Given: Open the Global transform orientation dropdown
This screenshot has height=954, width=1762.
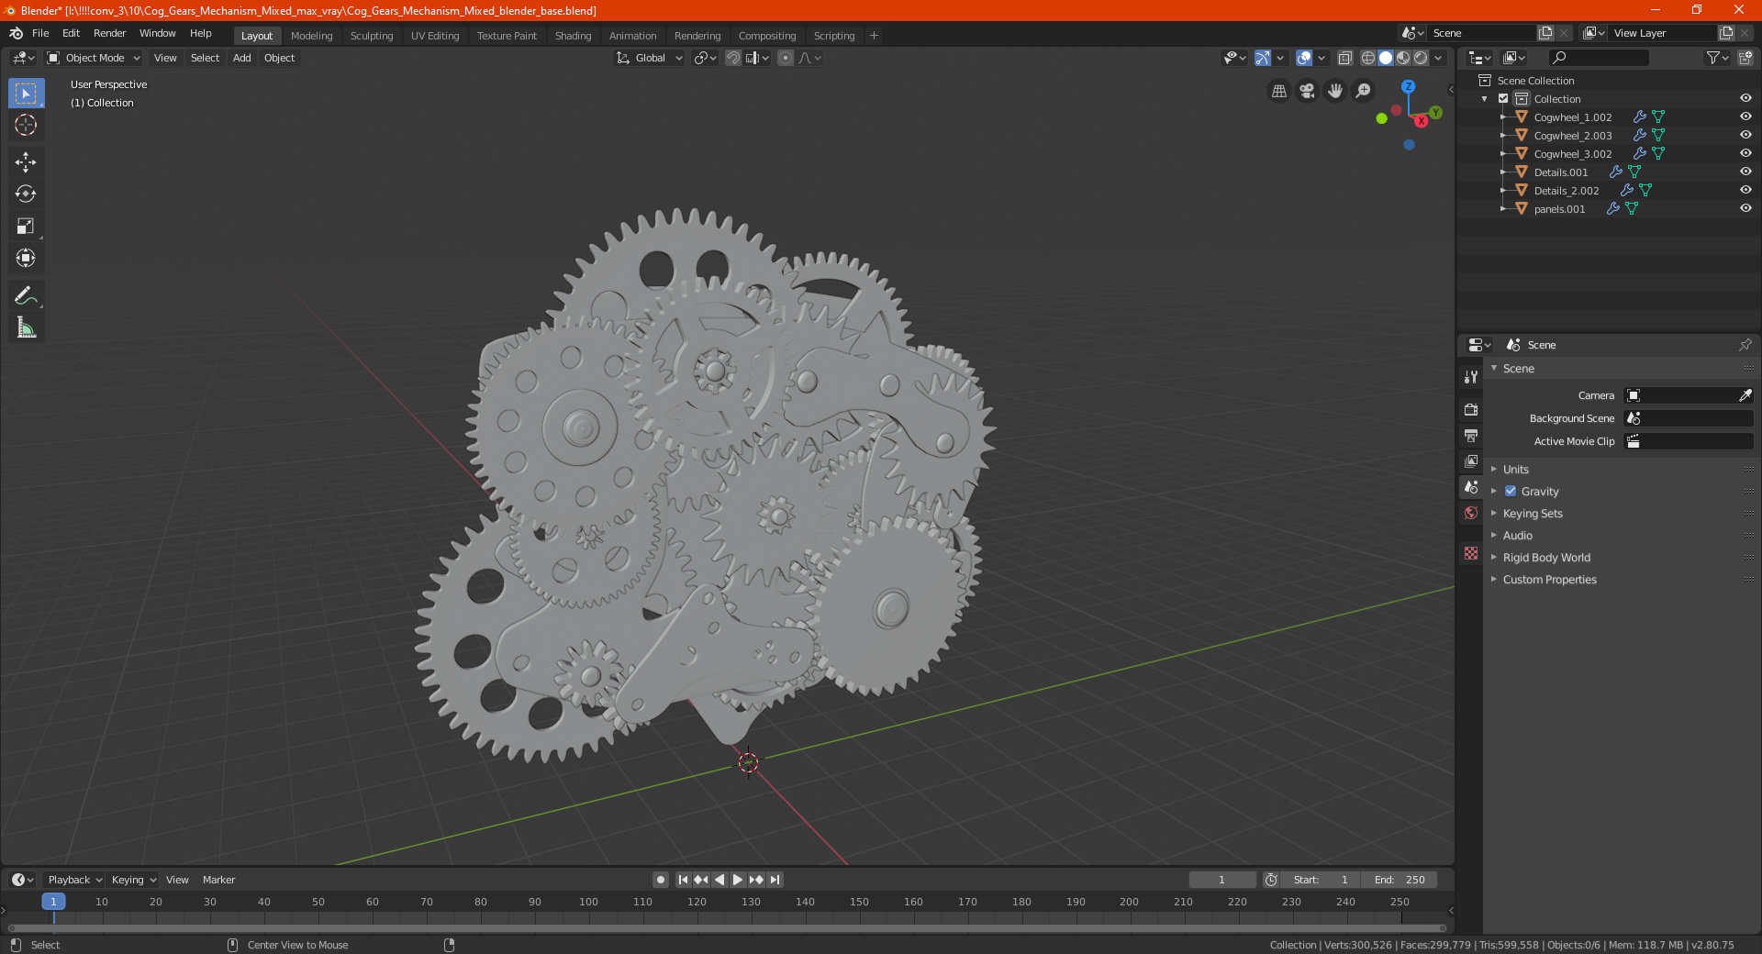Looking at the screenshot, I should click(x=650, y=58).
